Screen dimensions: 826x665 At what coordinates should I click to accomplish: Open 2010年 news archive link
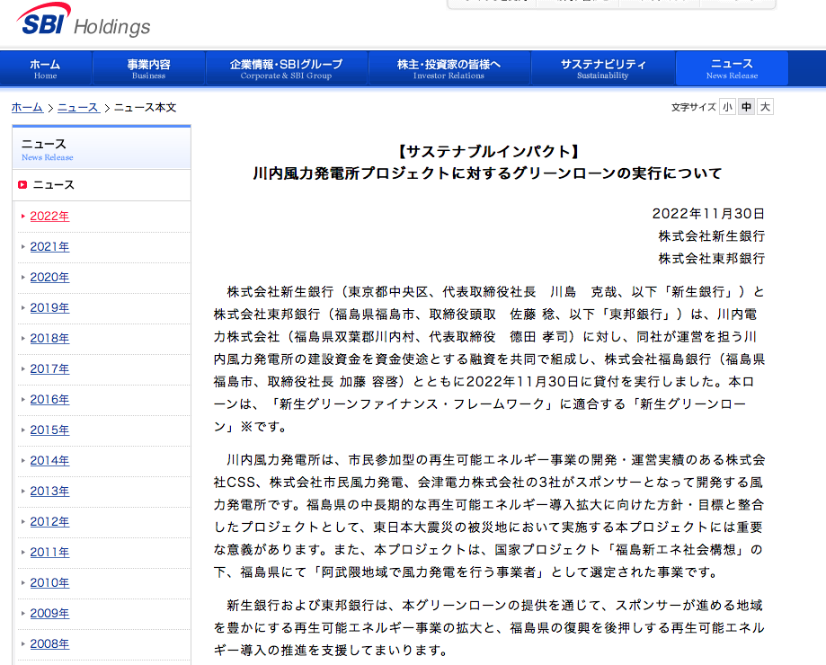49,583
